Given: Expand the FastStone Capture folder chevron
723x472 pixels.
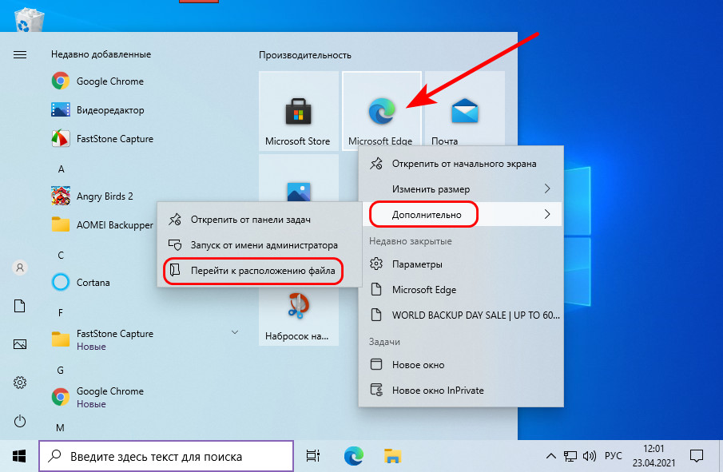Looking at the screenshot, I should coord(235,331).
